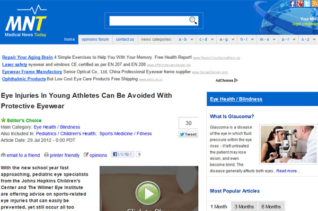Select the 1 Month popular articles tab
Image resolution: width=318 pixels, height=211 pixels.
pyautogui.click(x=219, y=207)
